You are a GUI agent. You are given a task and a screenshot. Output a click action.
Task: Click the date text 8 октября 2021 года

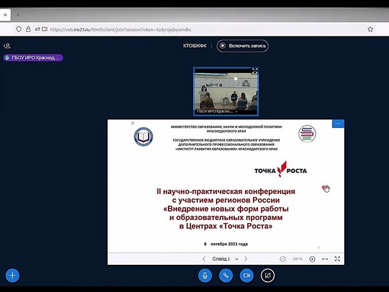[x=226, y=244]
